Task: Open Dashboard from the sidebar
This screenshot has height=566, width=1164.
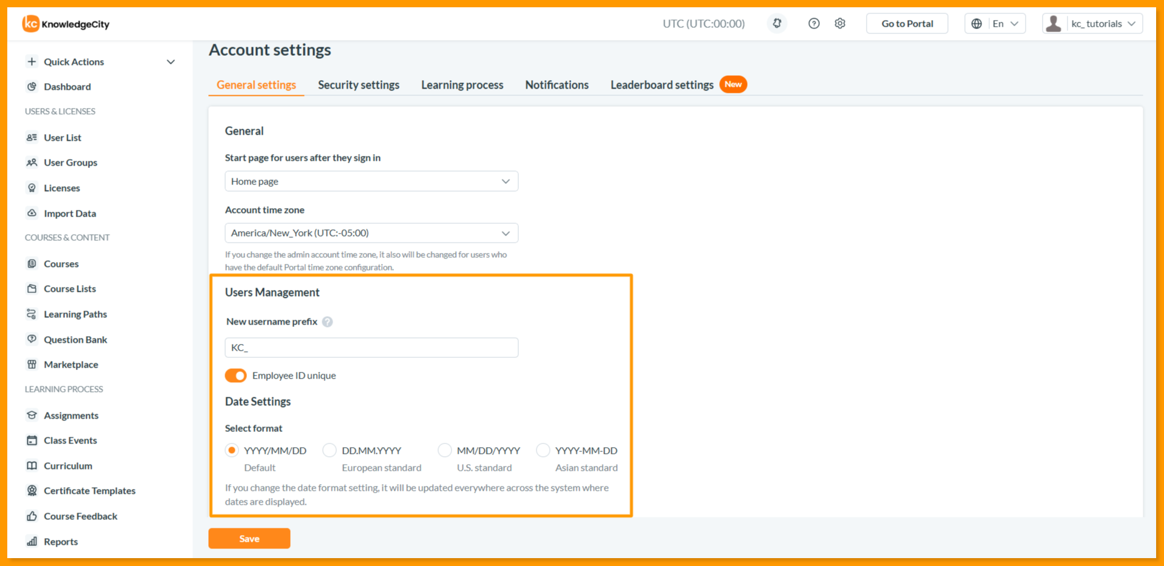Action: [67, 87]
